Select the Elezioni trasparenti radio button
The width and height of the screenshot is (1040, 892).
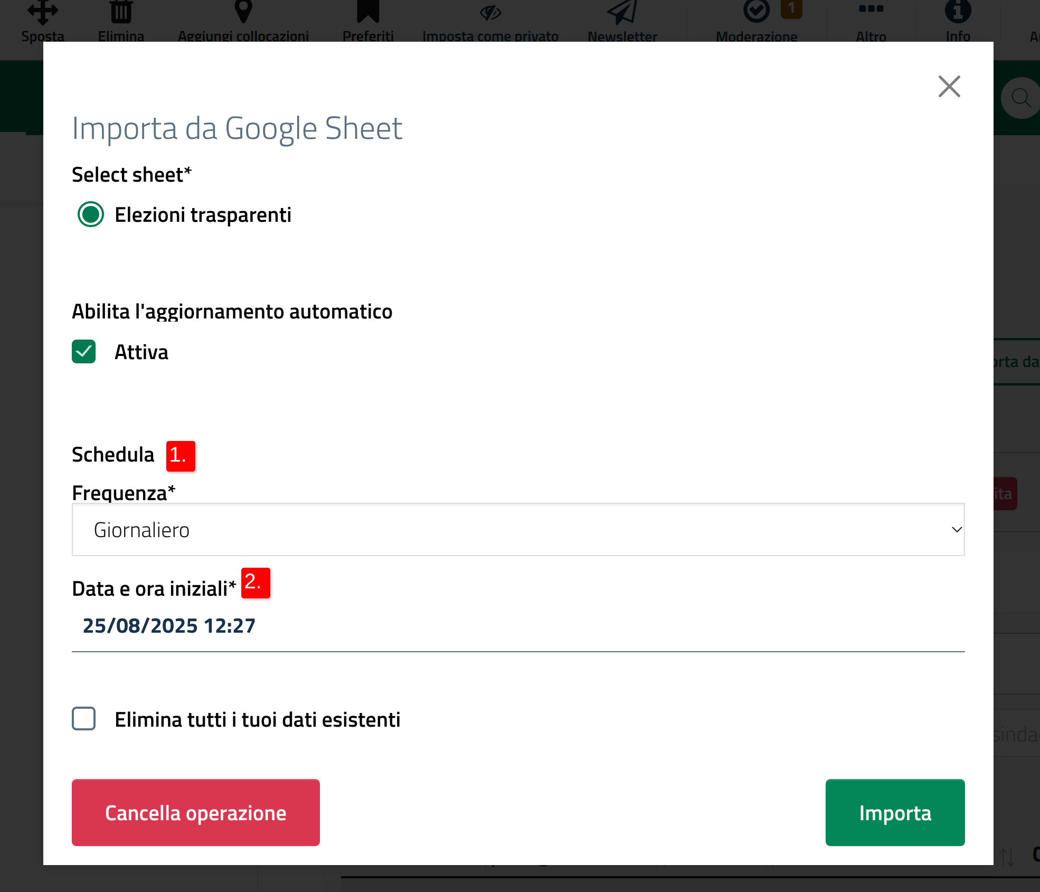(91, 214)
